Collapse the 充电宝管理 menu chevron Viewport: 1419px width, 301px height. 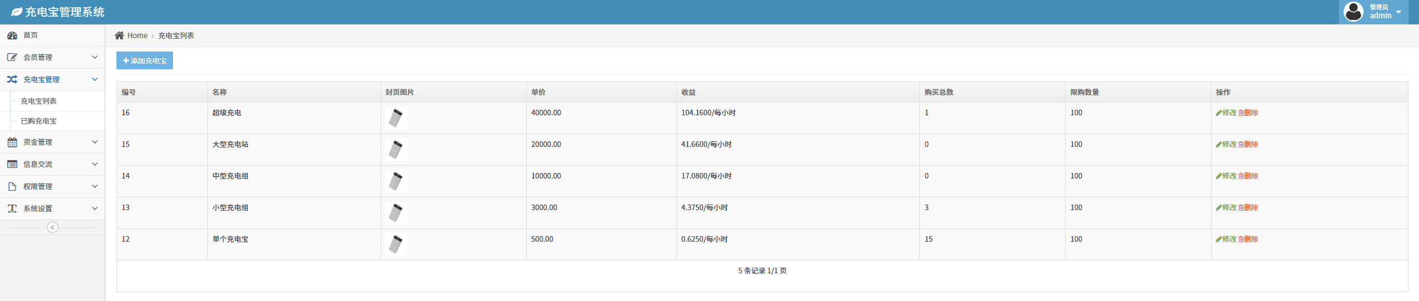coord(95,79)
